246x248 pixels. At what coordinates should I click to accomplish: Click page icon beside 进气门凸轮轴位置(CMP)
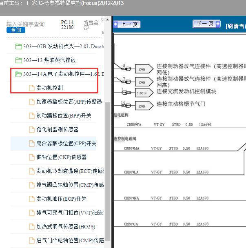32,241
